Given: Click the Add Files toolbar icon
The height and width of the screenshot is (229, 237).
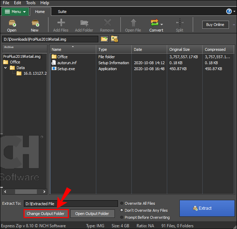Looking at the screenshot, I should point(61,23).
